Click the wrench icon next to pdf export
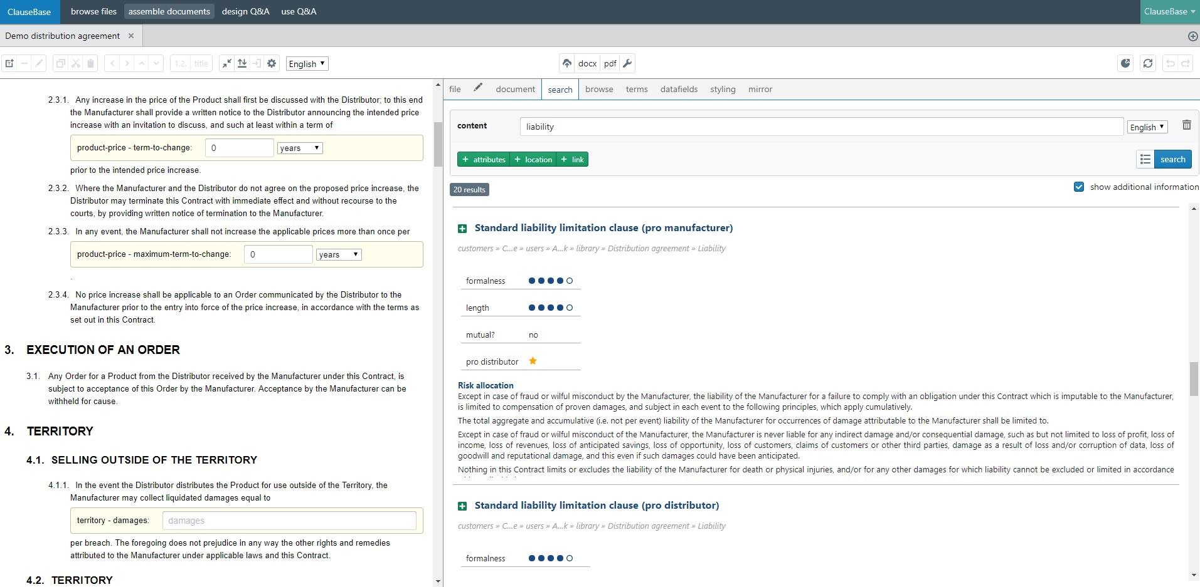1200x587 pixels. [627, 63]
